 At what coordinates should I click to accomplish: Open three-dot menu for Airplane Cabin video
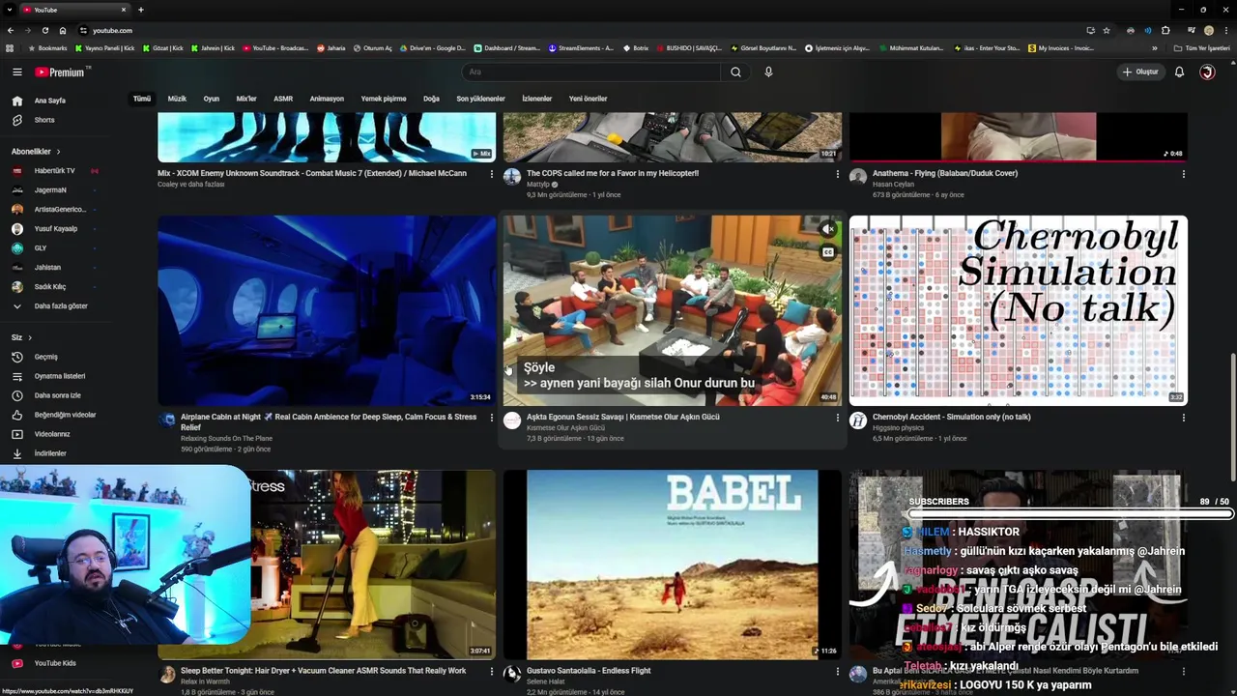491,418
